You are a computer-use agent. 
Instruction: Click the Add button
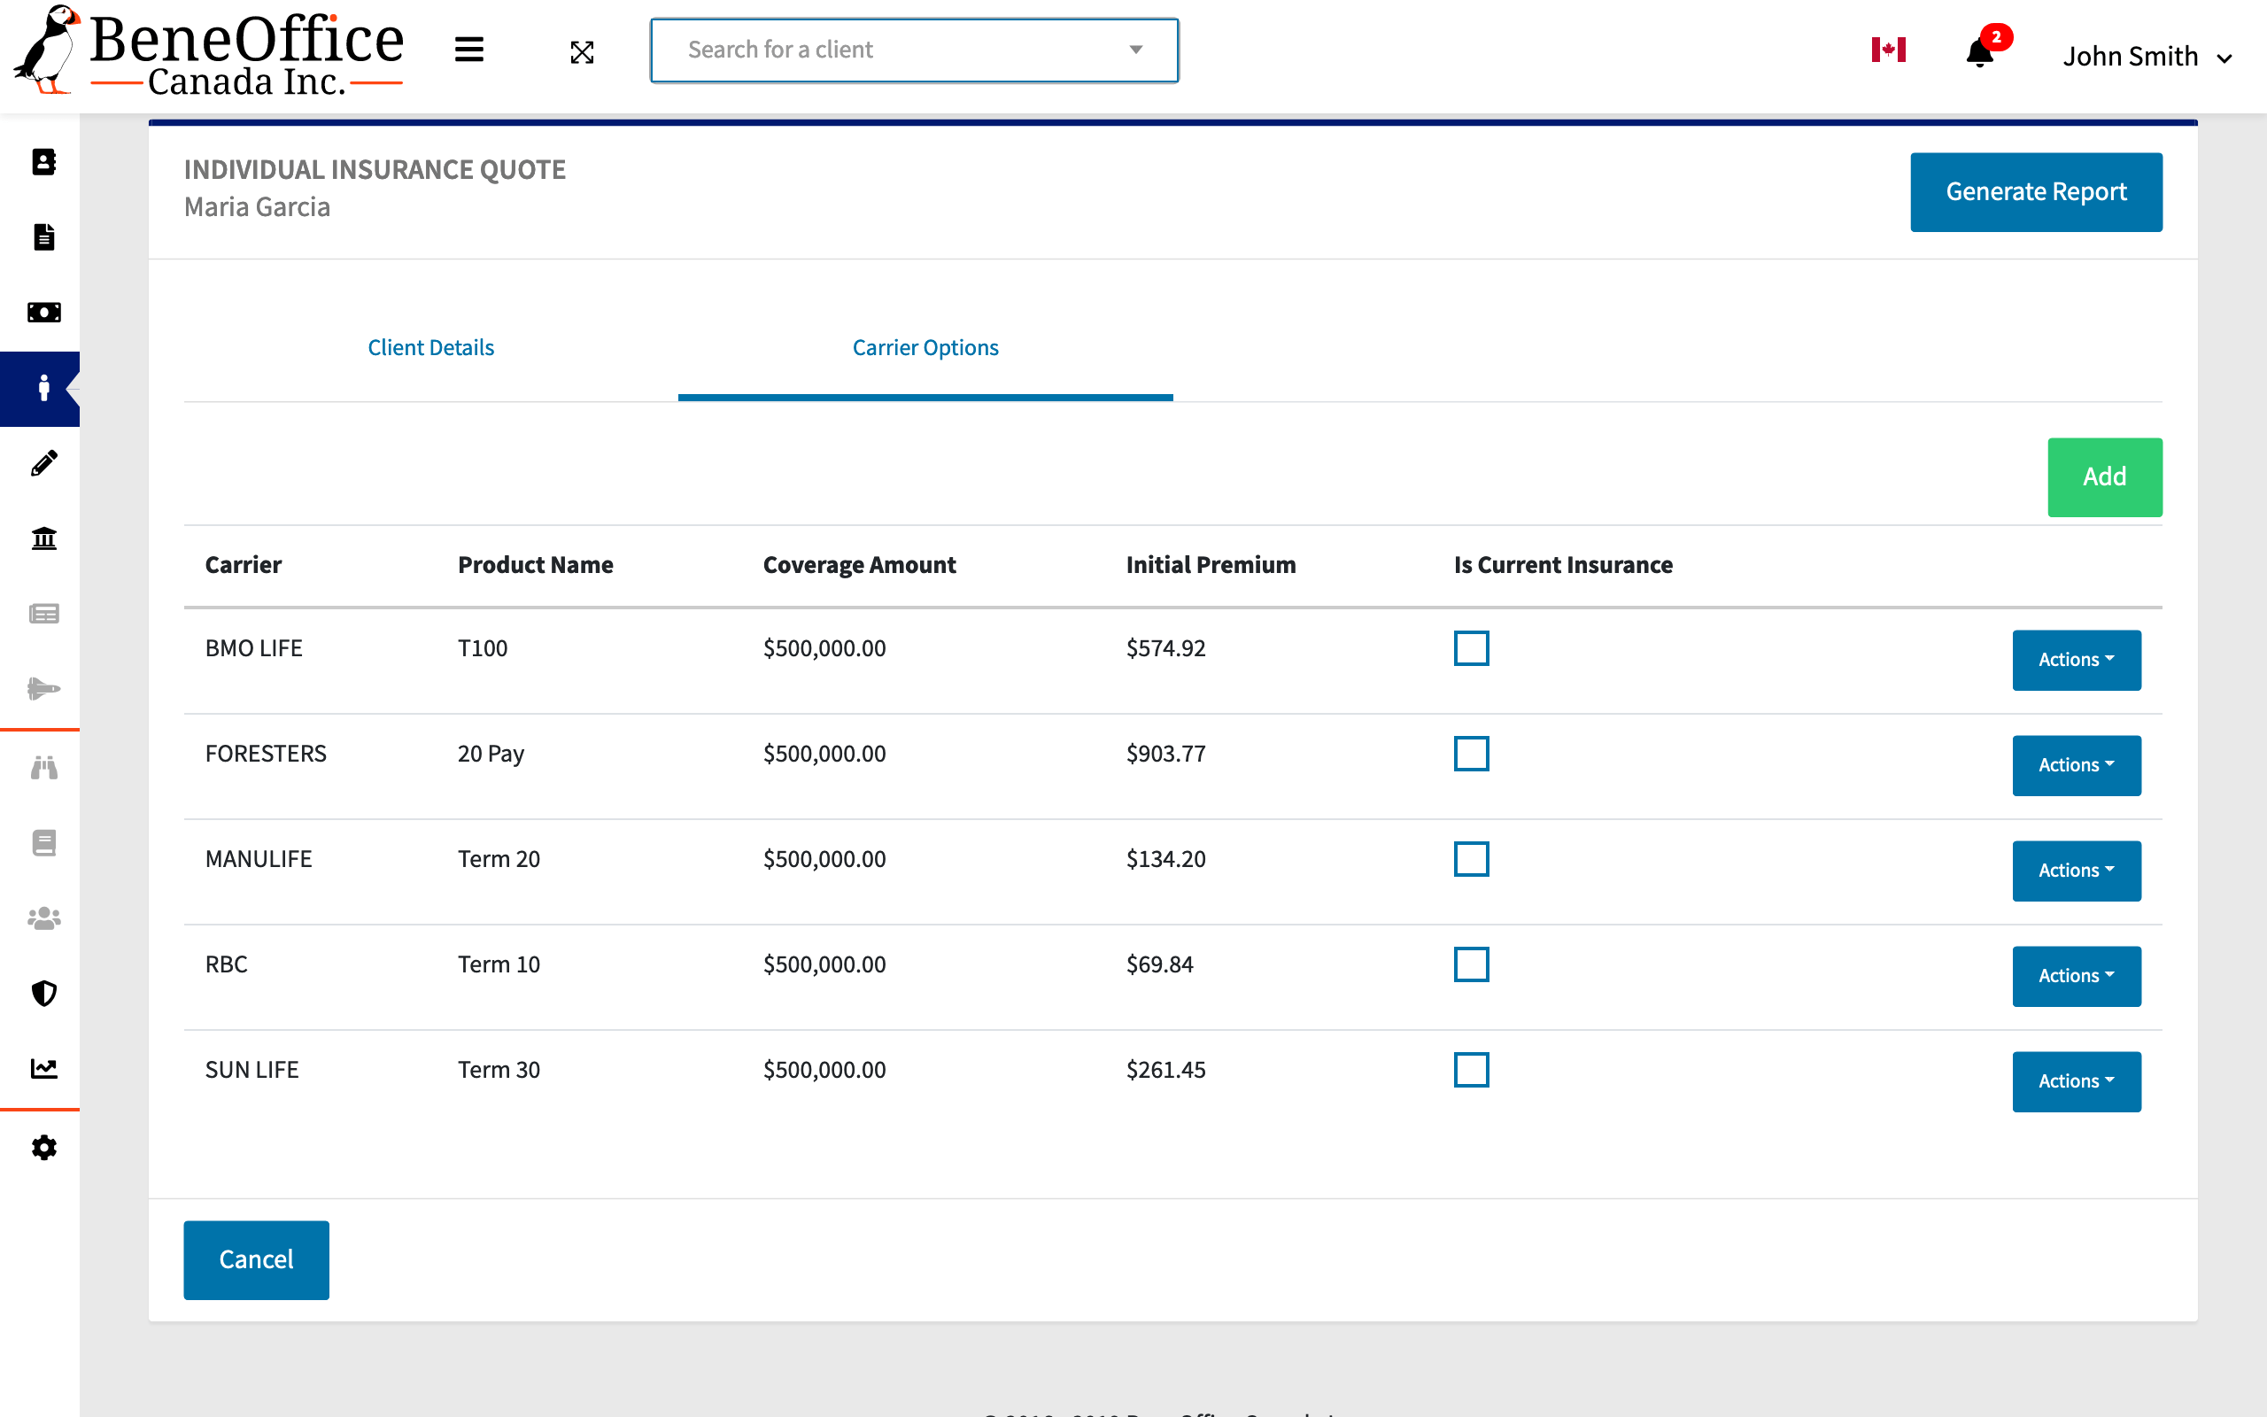[x=2106, y=476]
